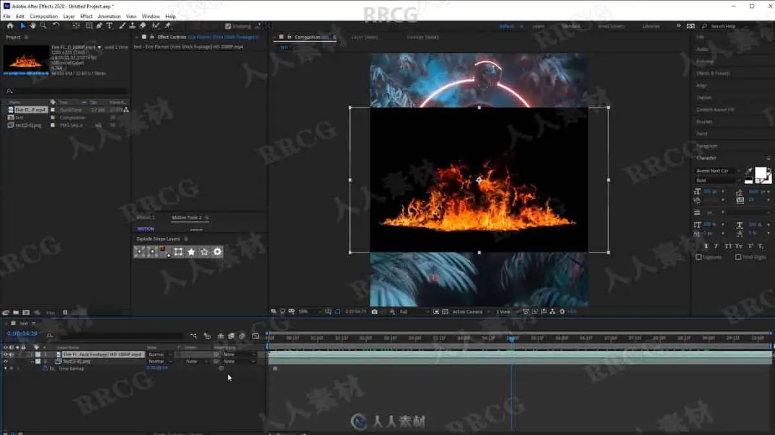Select the Hand tool

32,26
